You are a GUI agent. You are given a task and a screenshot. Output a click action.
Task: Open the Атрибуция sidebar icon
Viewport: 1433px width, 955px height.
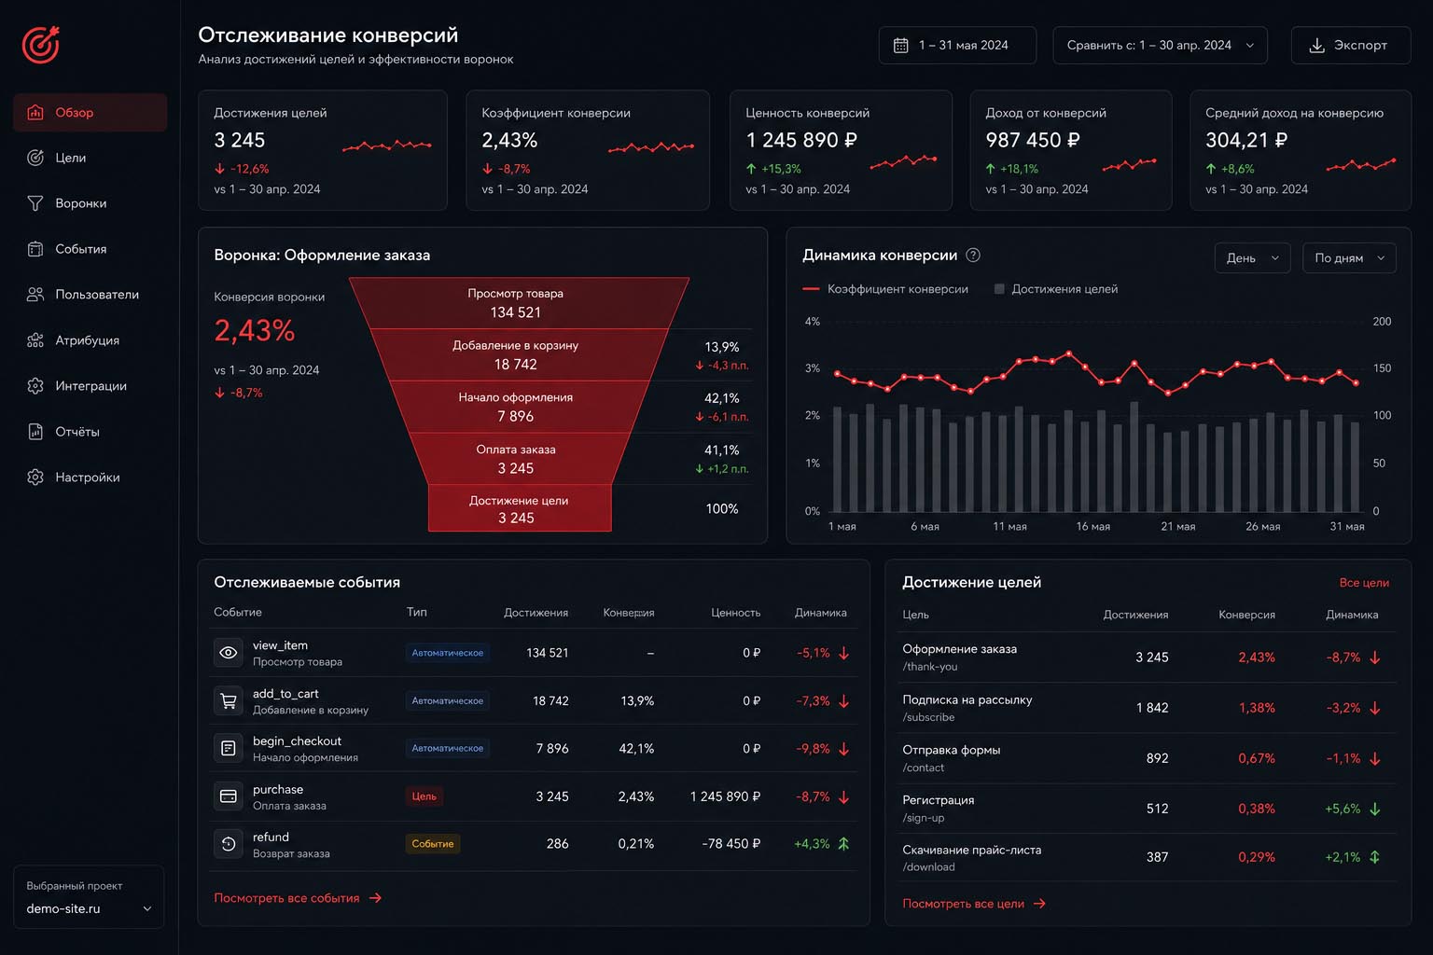35,340
